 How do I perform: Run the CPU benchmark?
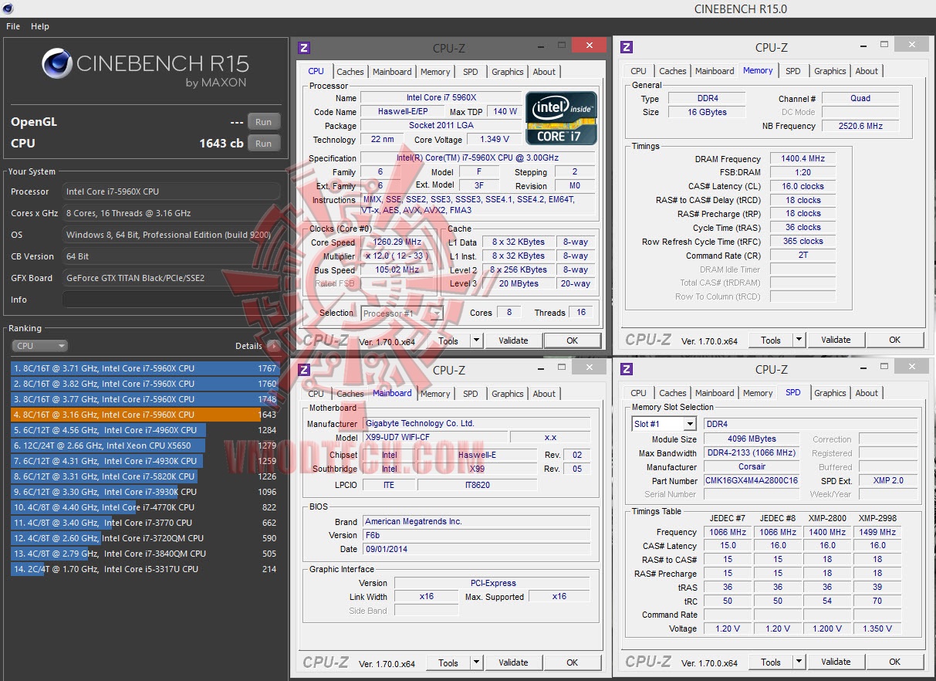pos(263,144)
